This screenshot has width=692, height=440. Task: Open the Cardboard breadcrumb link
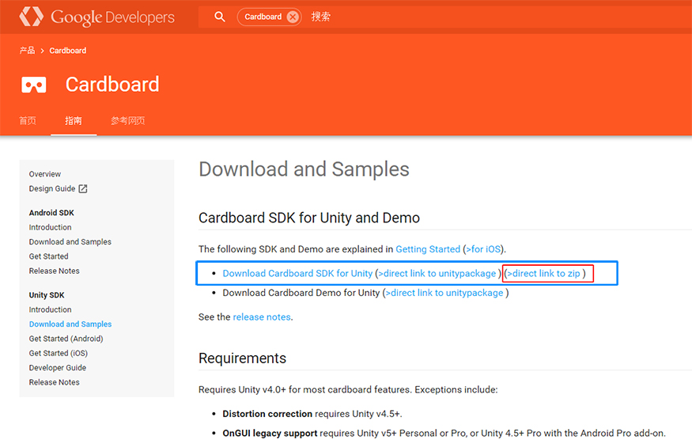(68, 51)
